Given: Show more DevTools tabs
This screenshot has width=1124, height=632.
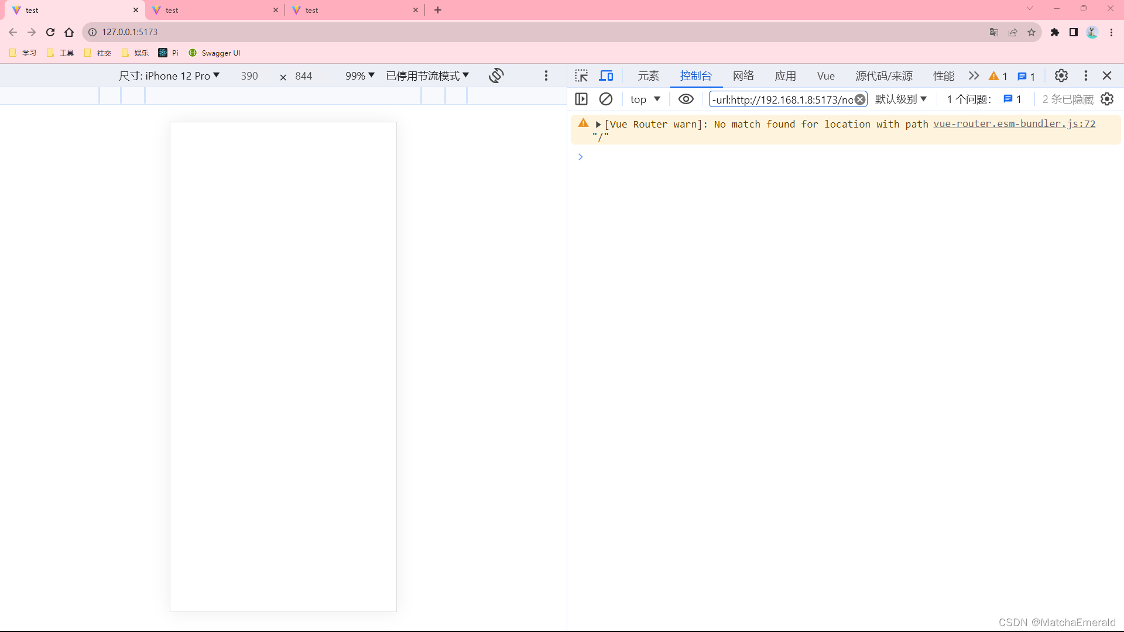Looking at the screenshot, I should pos(974,75).
